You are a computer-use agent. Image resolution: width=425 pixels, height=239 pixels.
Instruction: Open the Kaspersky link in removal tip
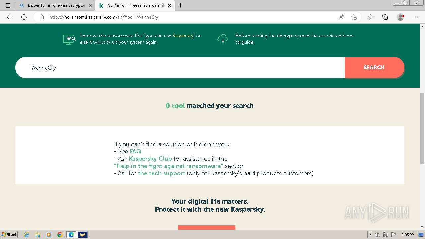click(183, 36)
